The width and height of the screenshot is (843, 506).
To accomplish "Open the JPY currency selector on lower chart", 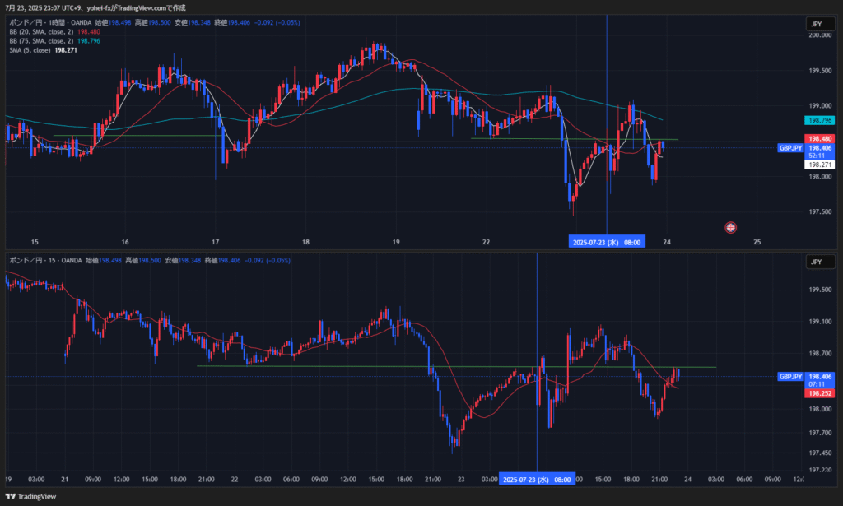I will pyautogui.click(x=816, y=262).
